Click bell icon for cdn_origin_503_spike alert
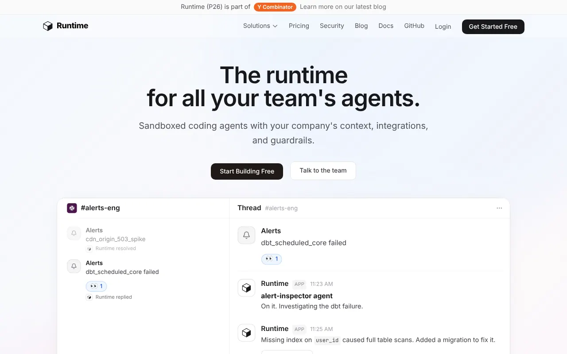 coord(74,233)
